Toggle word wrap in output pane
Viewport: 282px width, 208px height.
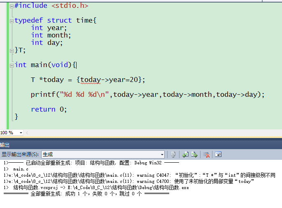(x=218, y=154)
